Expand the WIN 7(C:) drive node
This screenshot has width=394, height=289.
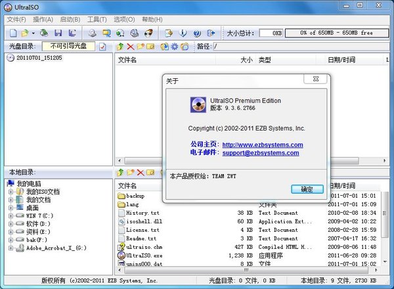11,216
